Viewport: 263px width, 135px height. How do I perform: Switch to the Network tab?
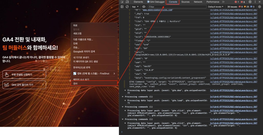click(198, 2)
